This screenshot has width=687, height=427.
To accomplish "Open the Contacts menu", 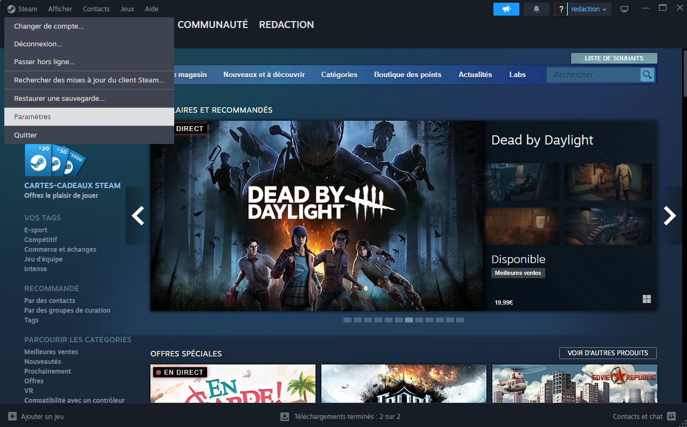I will (x=96, y=9).
